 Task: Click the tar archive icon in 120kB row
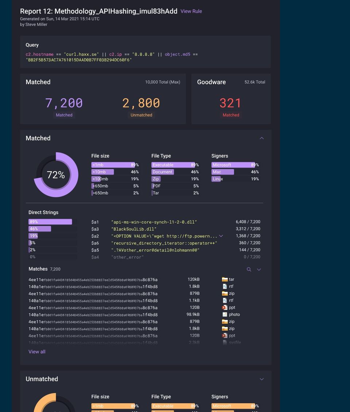[x=225, y=279]
